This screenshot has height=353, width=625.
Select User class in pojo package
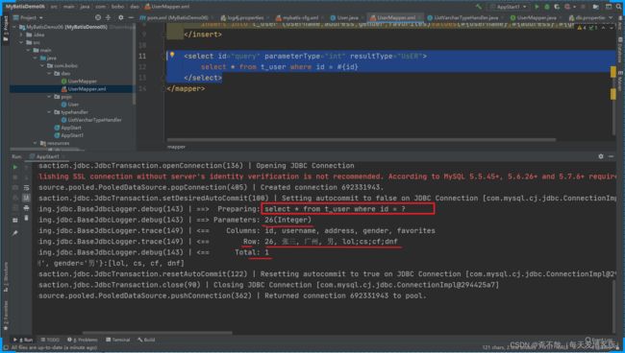pos(70,105)
